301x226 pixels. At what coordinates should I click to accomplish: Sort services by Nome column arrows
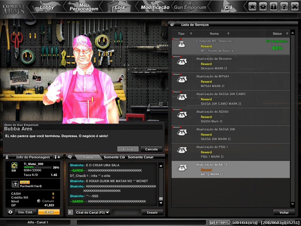(x=228, y=34)
